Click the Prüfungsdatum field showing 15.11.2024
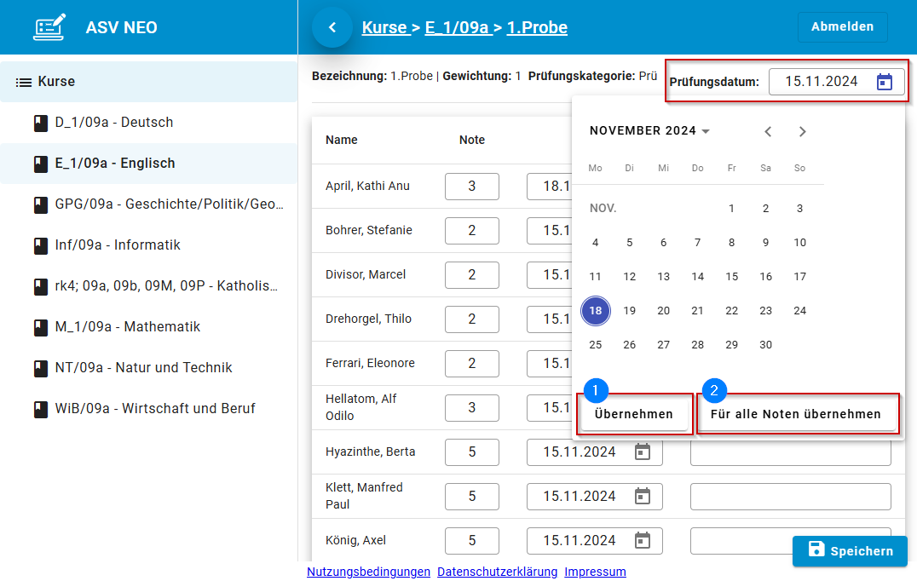Screen dimensions: 917x581 click(x=836, y=82)
